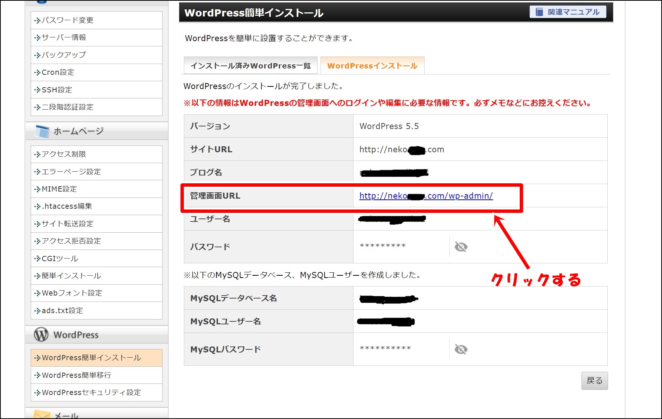Select the WordPressインストール tab
The width and height of the screenshot is (662, 419).
tap(372, 66)
